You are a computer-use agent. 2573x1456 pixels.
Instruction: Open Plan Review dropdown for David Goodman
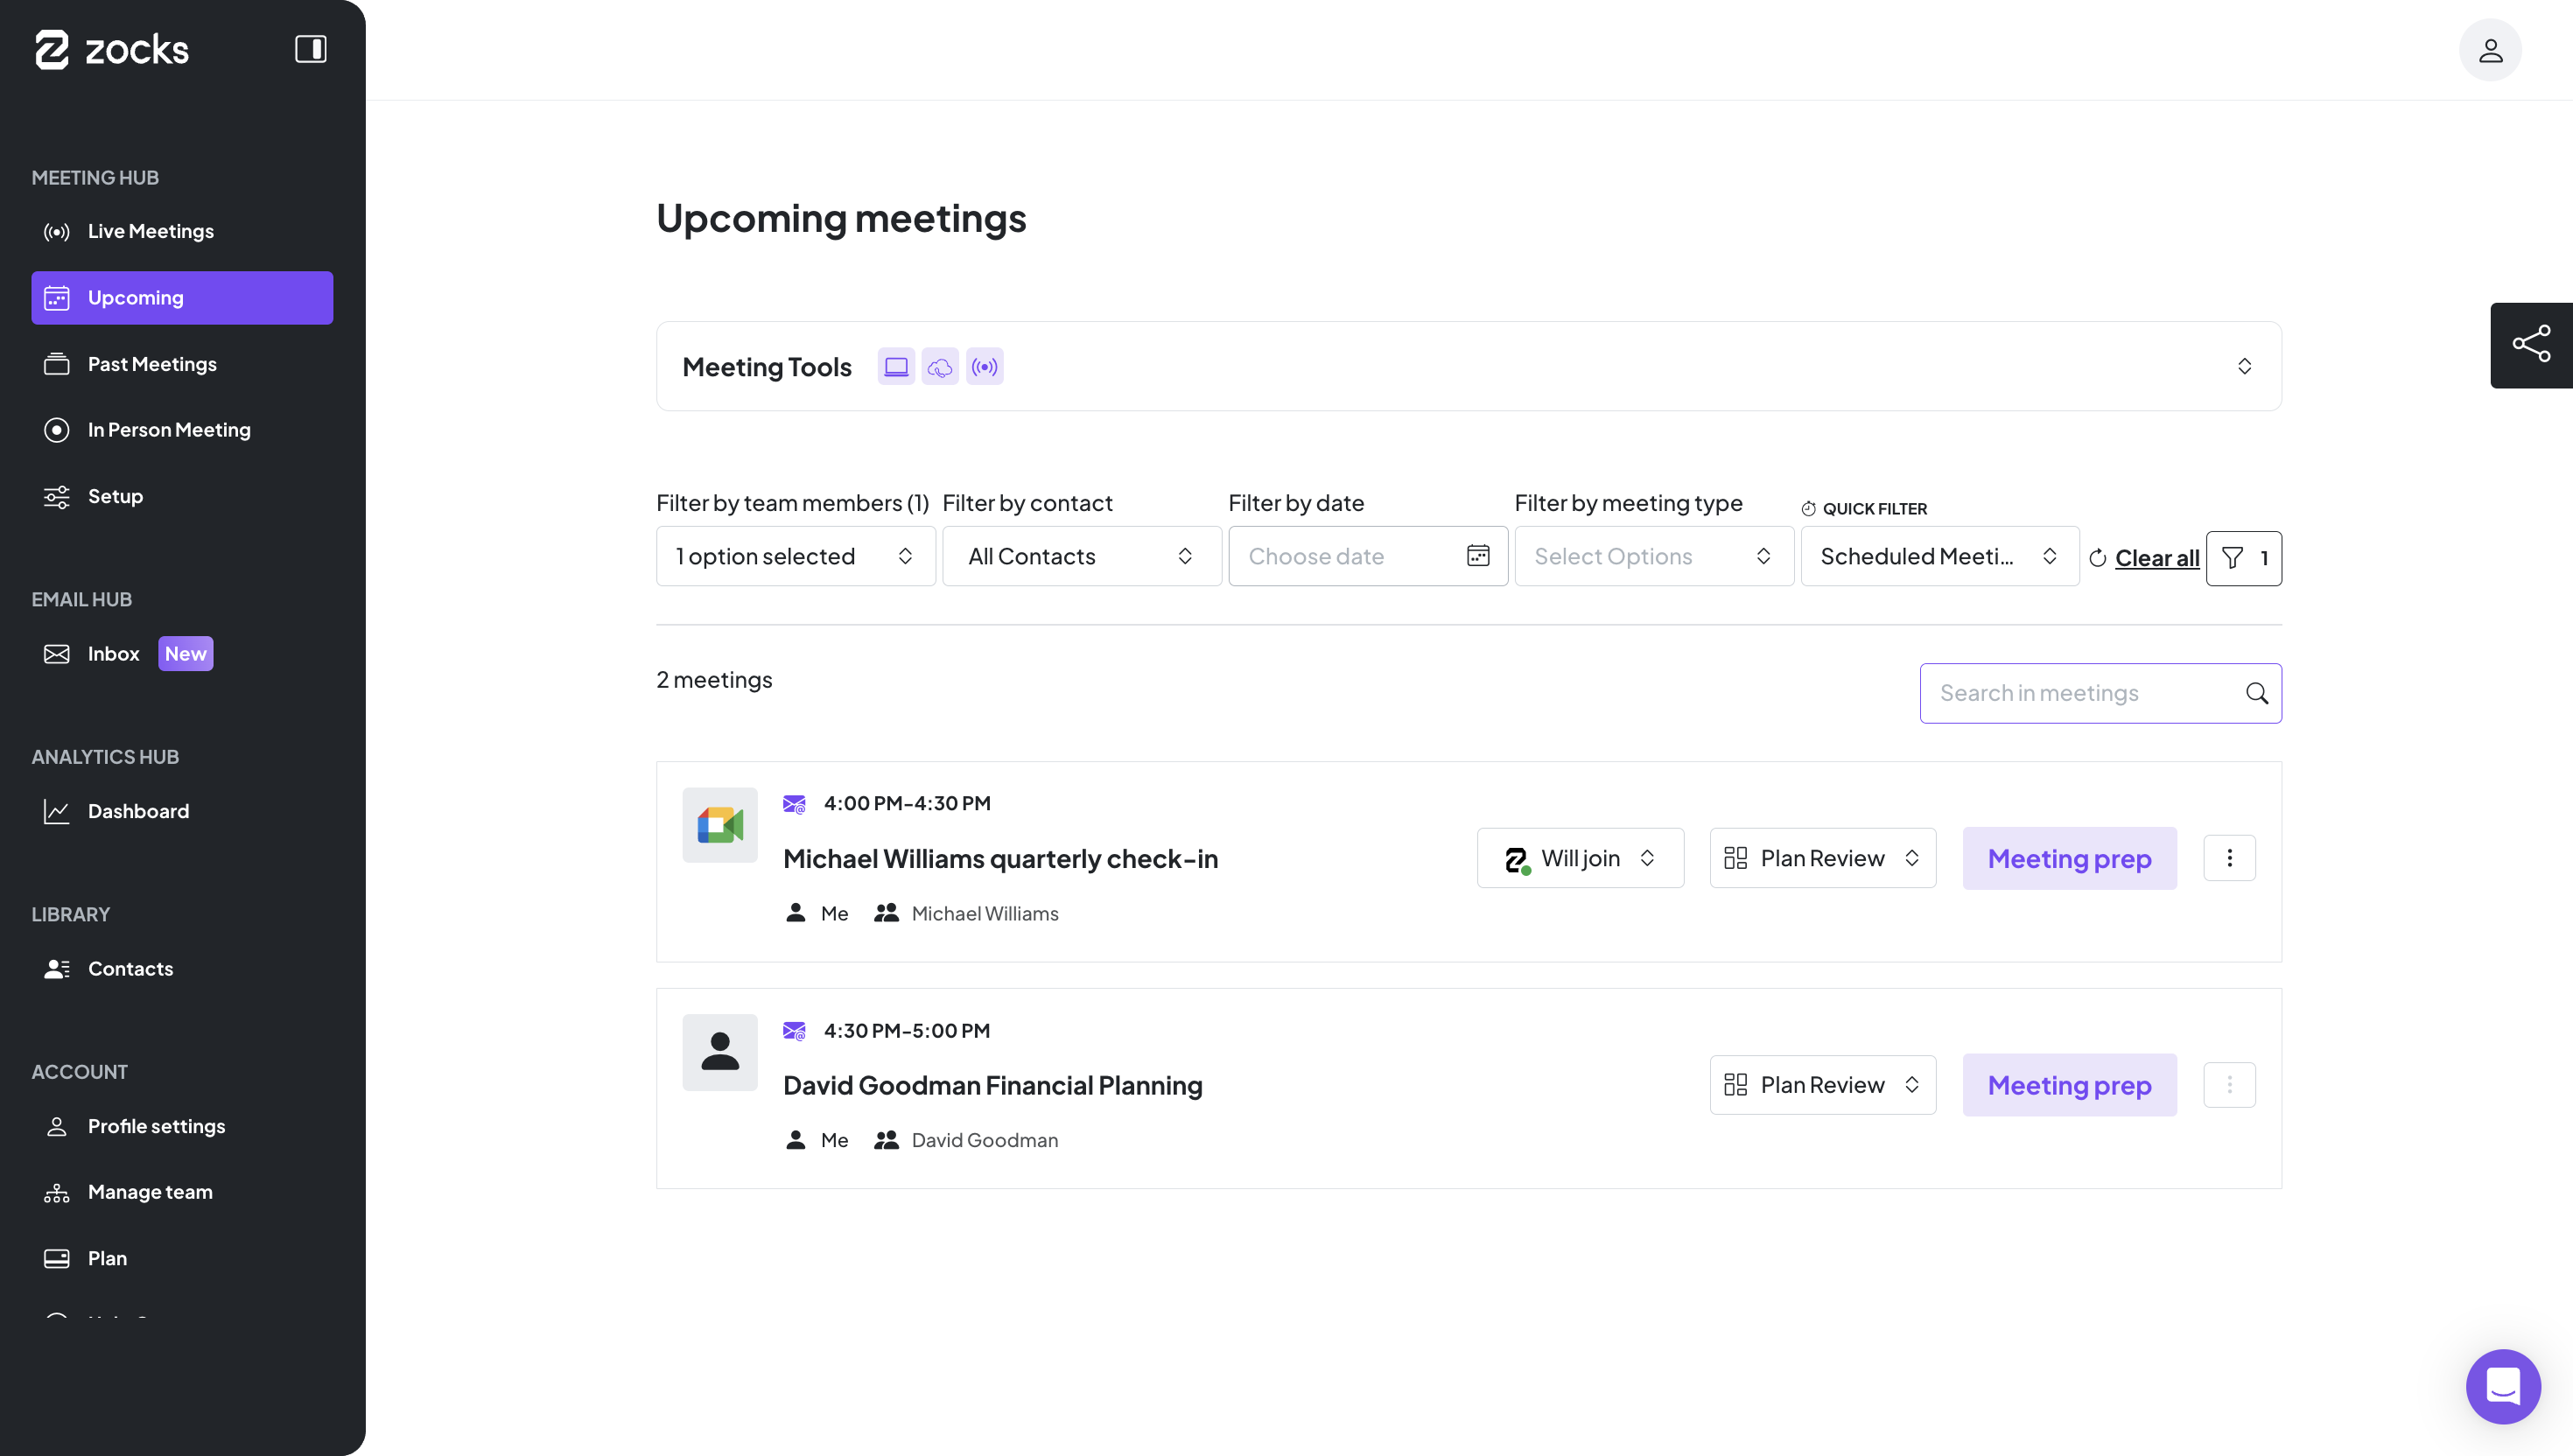pos(1822,1085)
